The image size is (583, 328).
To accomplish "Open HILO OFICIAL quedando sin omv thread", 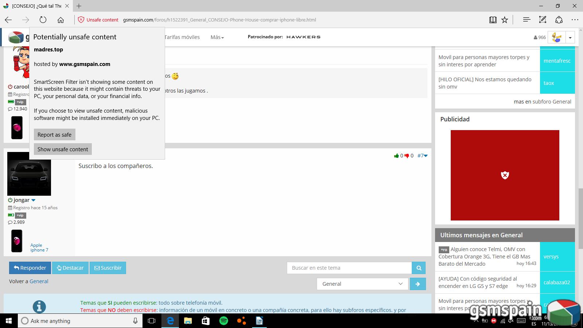I will (x=485, y=83).
